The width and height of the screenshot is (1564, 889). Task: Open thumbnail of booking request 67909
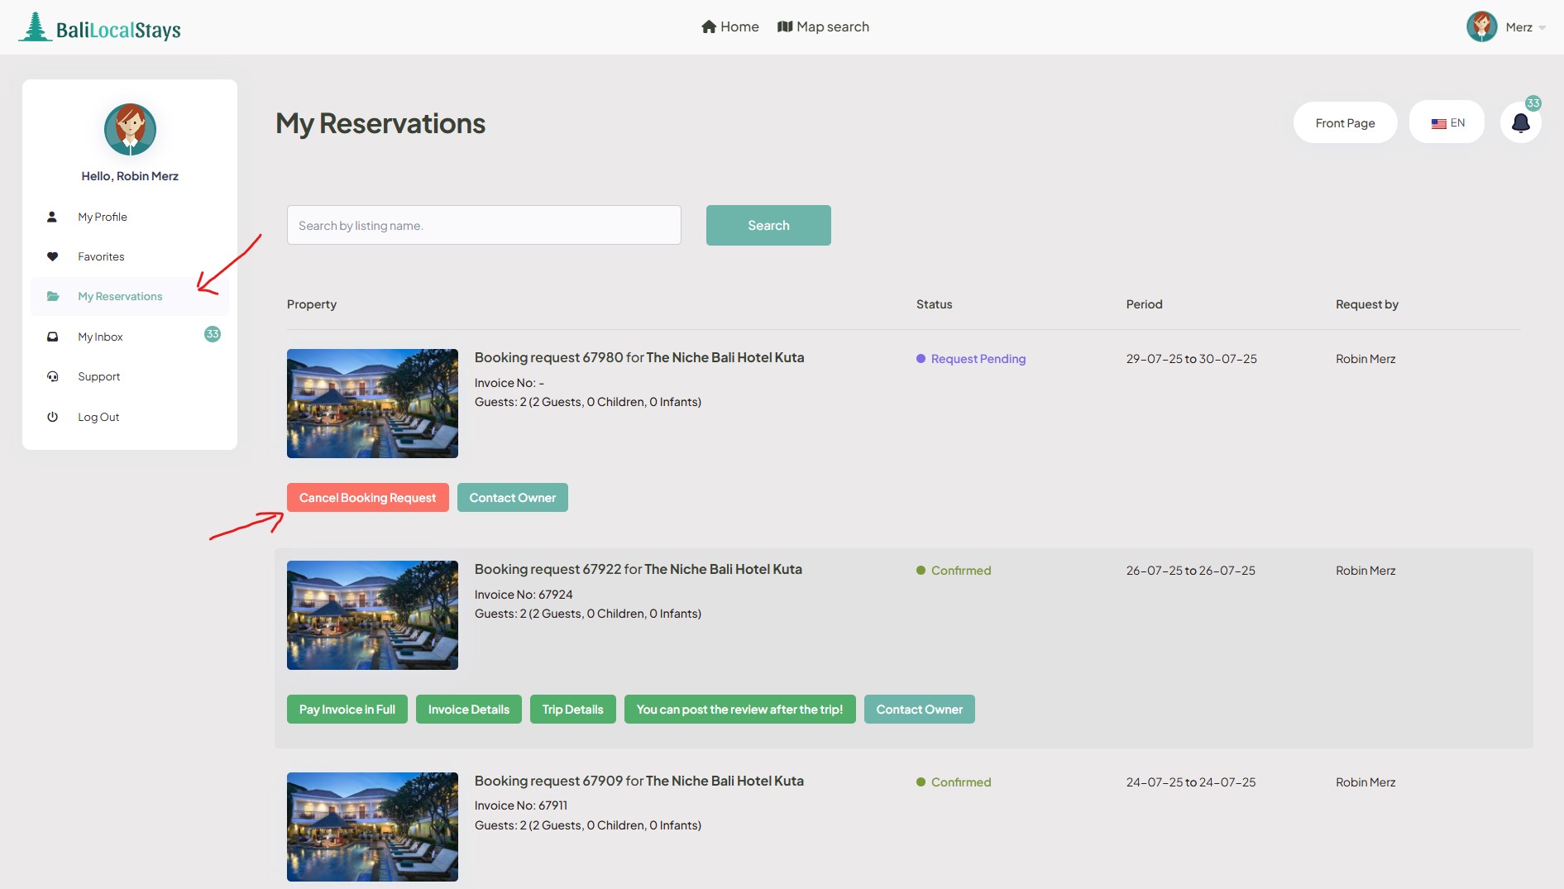[x=372, y=827]
